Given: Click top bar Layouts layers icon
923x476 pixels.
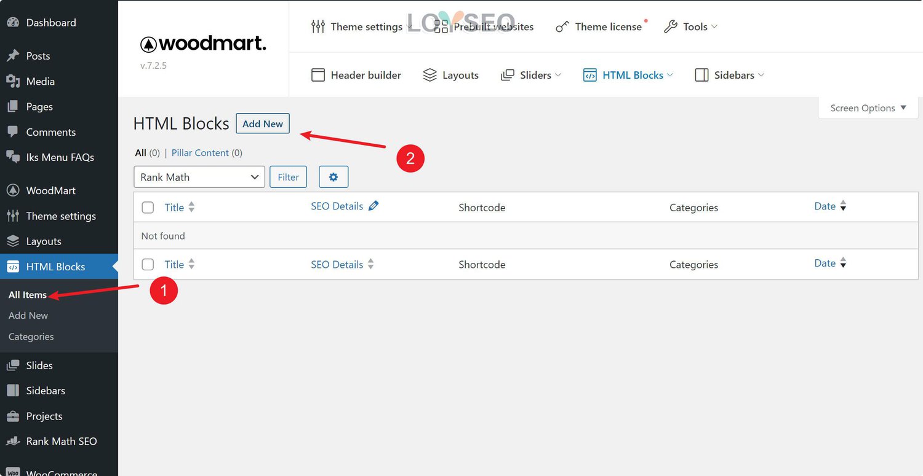Looking at the screenshot, I should (430, 75).
